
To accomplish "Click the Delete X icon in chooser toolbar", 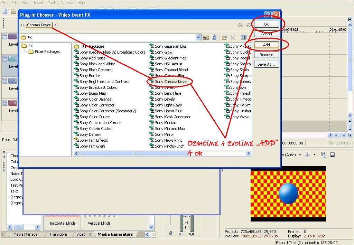I will pyautogui.click(x=233, y=37).
